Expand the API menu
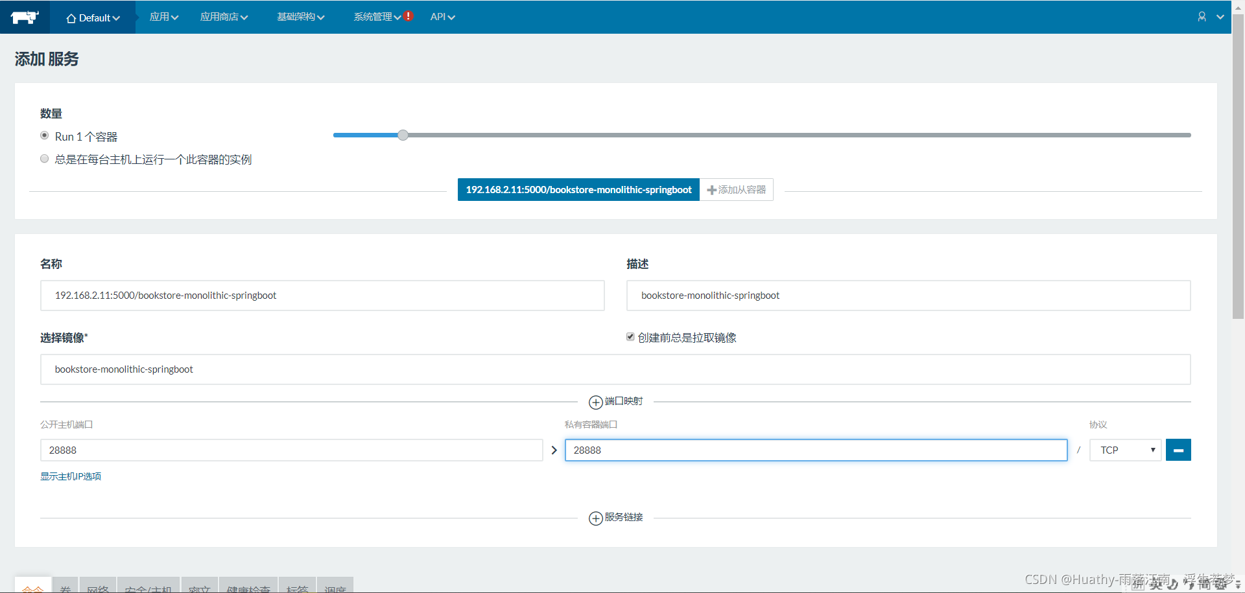 click(x=443, y=17)
